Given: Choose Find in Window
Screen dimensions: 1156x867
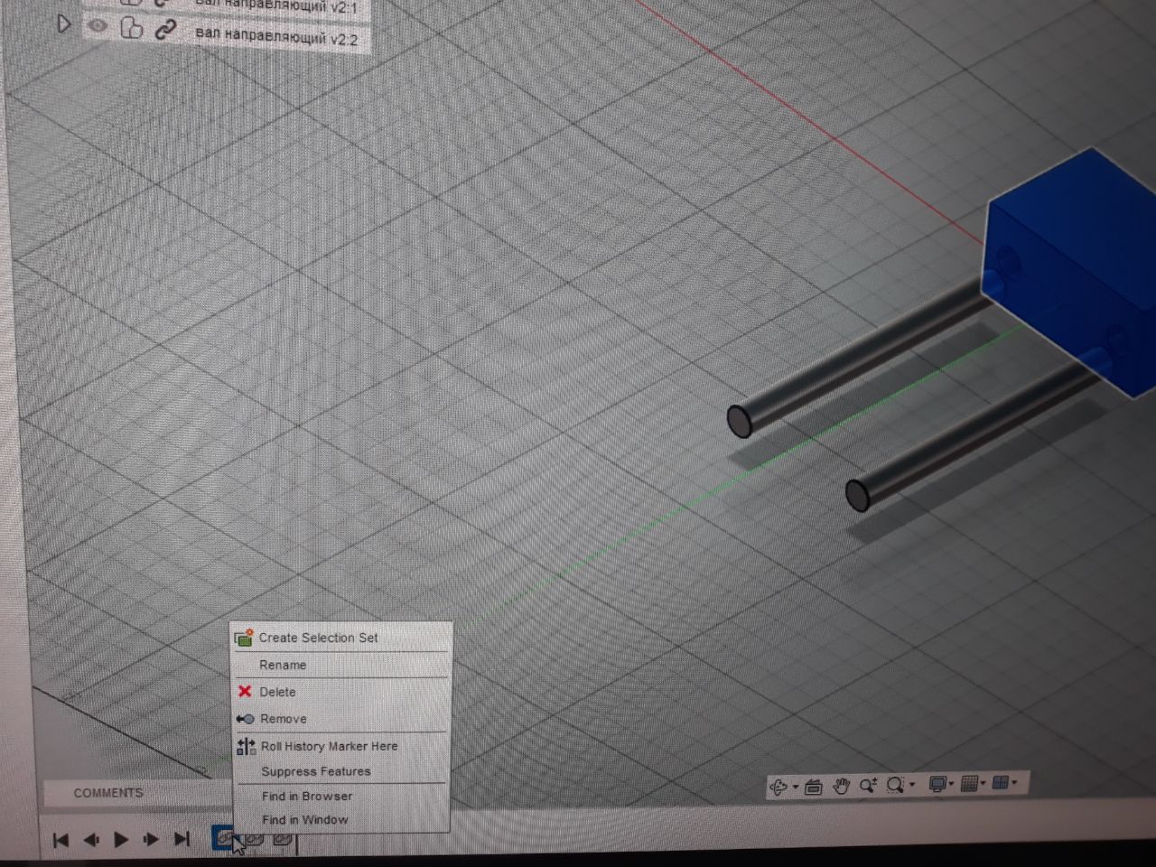Looking at the screenshot, I should tap(341, 820).
